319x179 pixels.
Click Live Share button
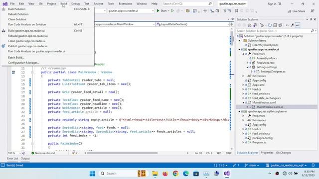(296, 11)
